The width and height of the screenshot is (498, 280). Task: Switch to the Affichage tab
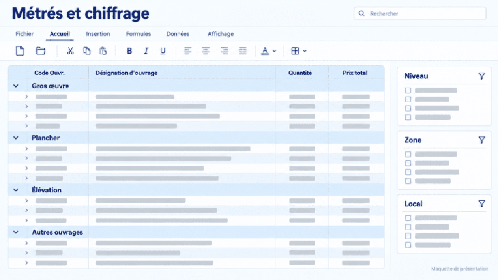(221, 34)
